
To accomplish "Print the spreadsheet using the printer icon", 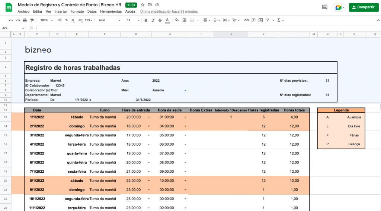I will [25, 20].
